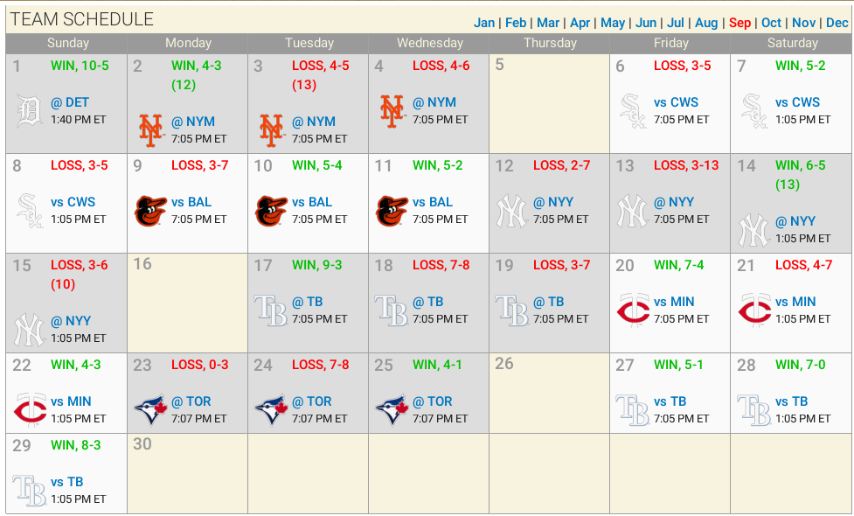Click the vs MIN link on September 22
Screen dimensions: 854x516
pyautogui.click(x=71, y=401)
